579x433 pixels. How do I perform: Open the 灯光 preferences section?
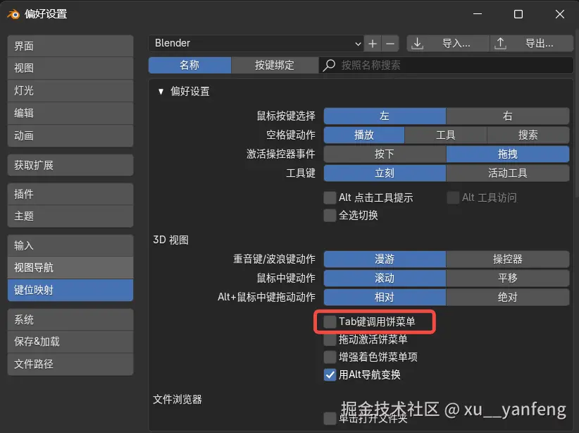(x=70, y=91)
